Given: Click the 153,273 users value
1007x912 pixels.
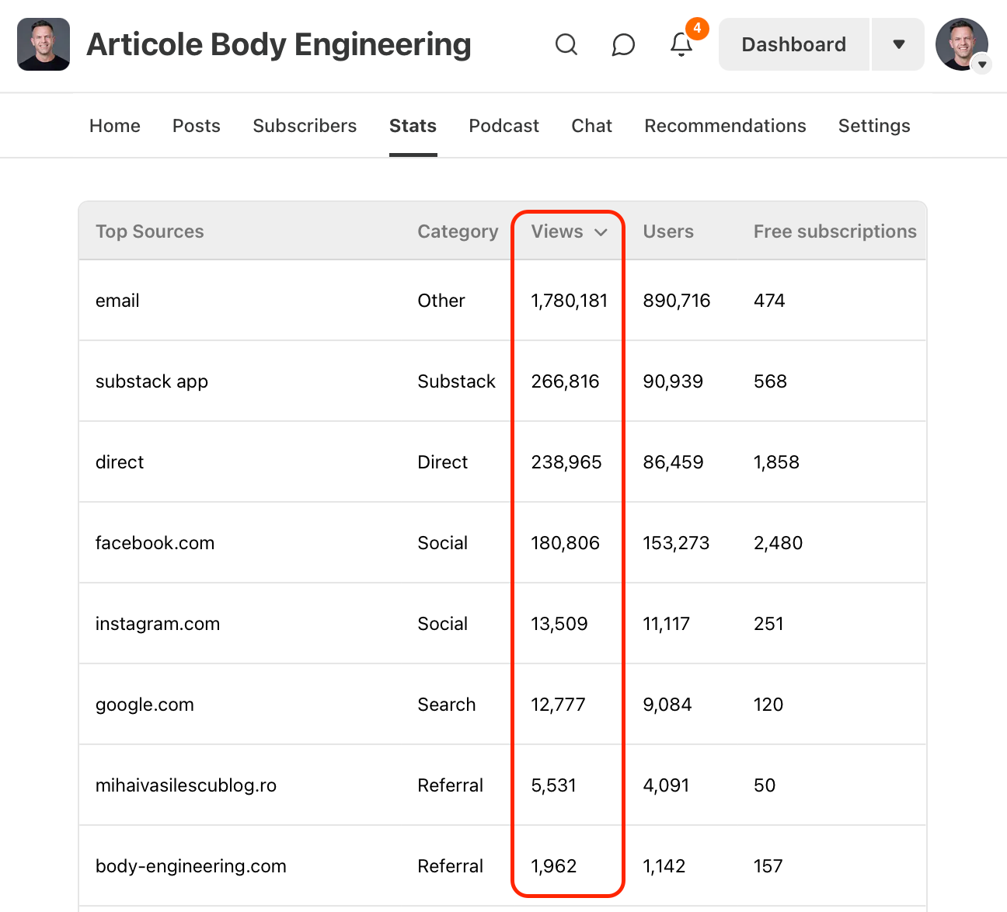Looking at the screenshot, I should [x=676, y=543].
